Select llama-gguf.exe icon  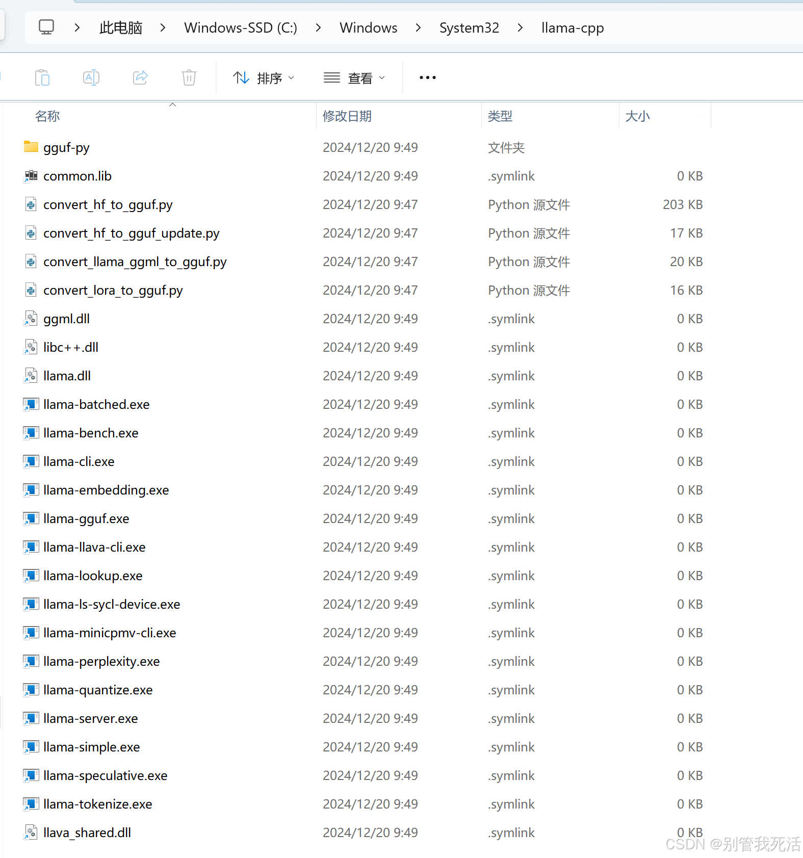coord(31,518)
